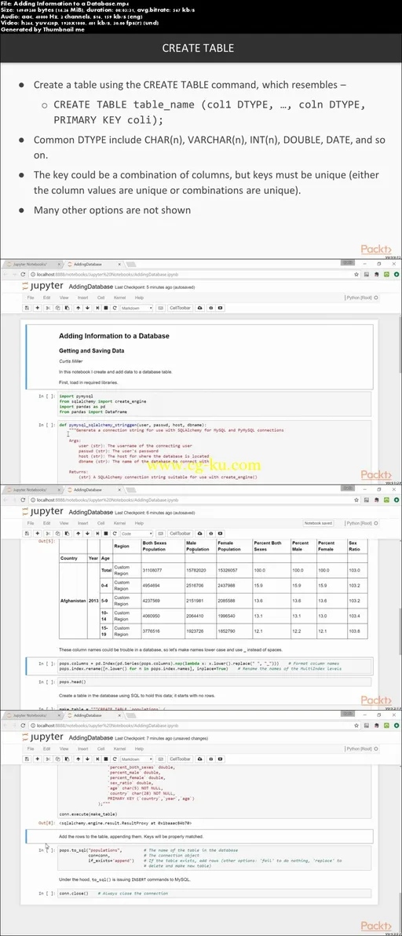The width and height of the screenshot is (402, 936).
Task: Open Code cell-type dropdown in 6-minutes-ago frame
Action: [137, 533]
